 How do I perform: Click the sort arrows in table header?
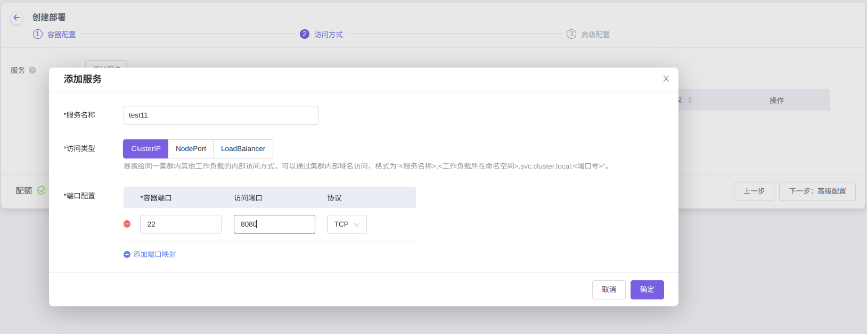(690, 100)
